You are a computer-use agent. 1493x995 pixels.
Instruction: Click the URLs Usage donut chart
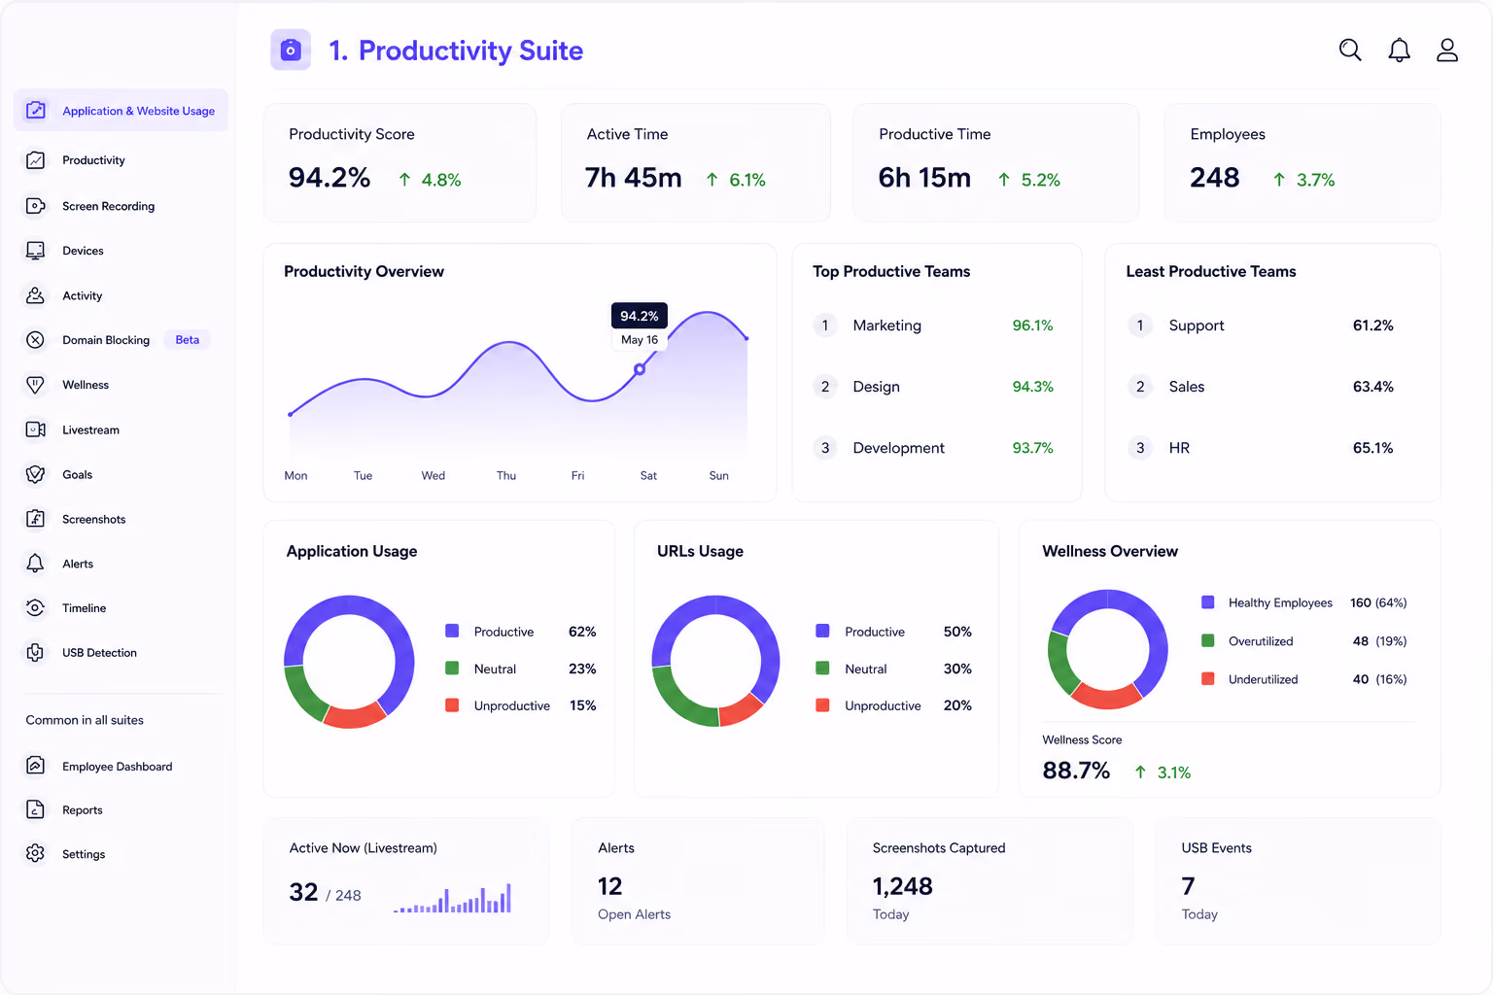(x=716, y=662)
